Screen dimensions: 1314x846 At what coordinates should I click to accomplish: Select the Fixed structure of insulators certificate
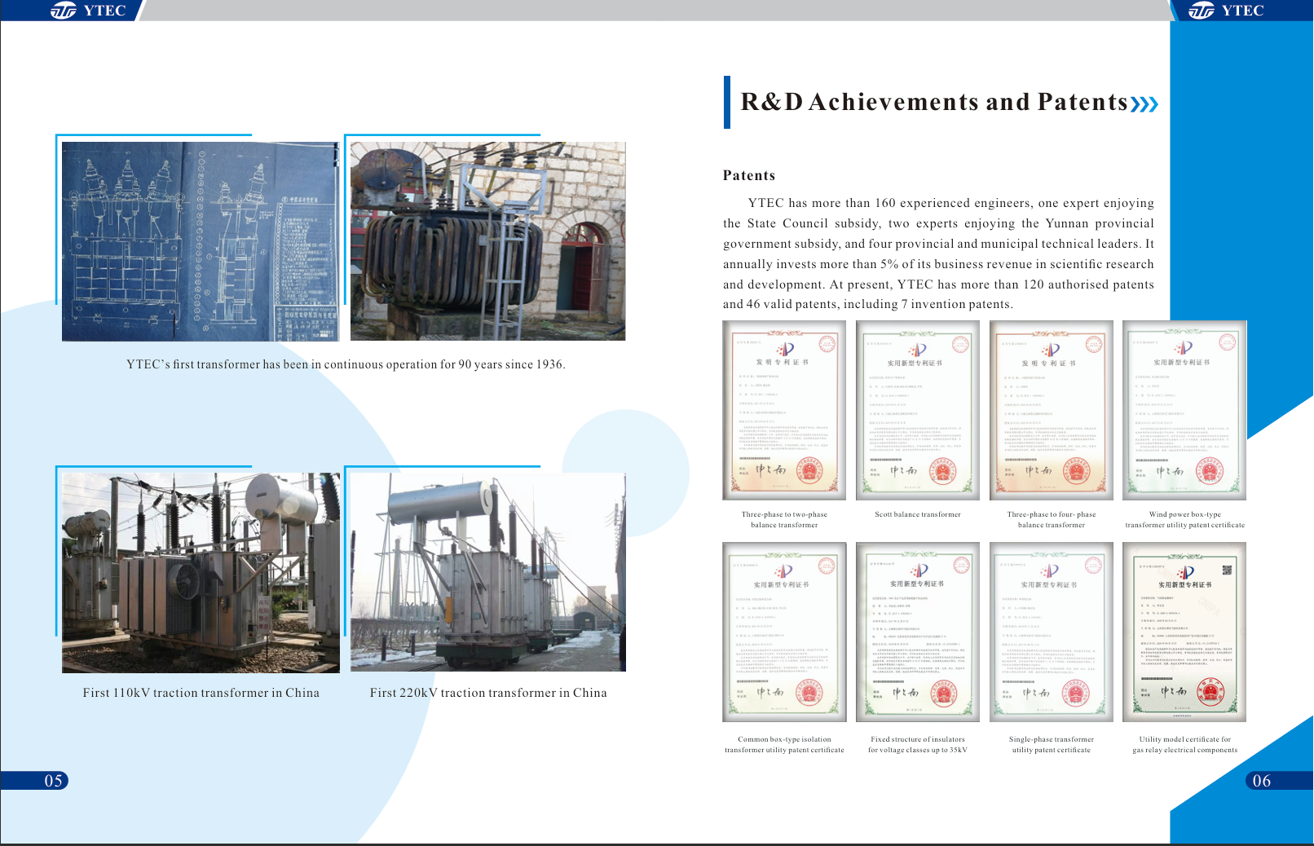[918, 632]
